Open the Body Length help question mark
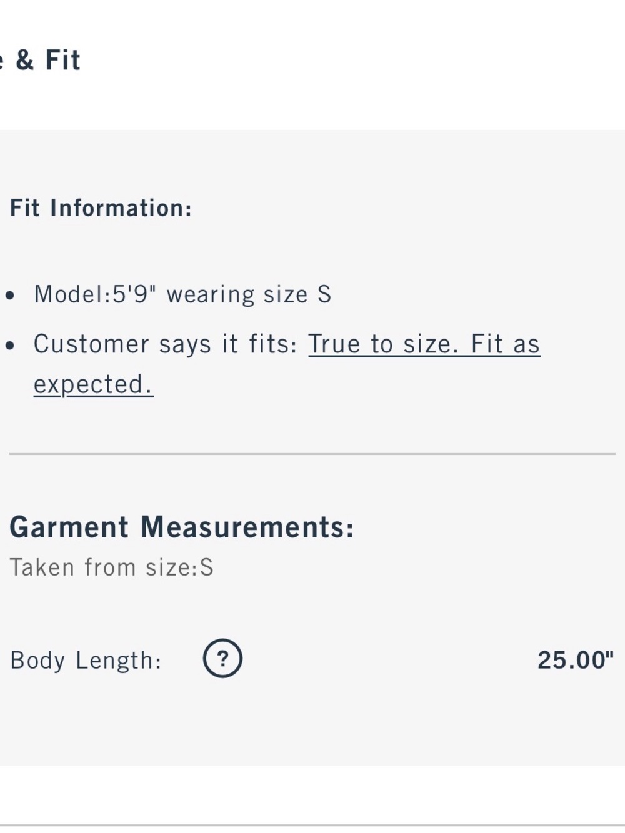Screen dimensions: 625x833 [x=222, y=659]
